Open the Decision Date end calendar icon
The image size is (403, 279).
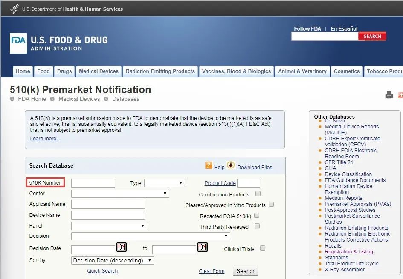pos(202,248)
